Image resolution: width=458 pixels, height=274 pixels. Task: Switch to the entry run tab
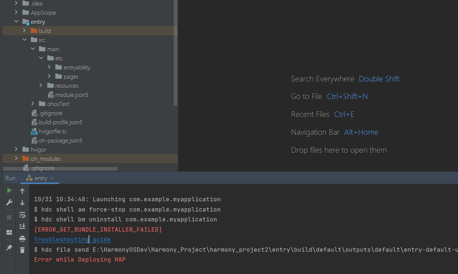click(x=40, y=178)
